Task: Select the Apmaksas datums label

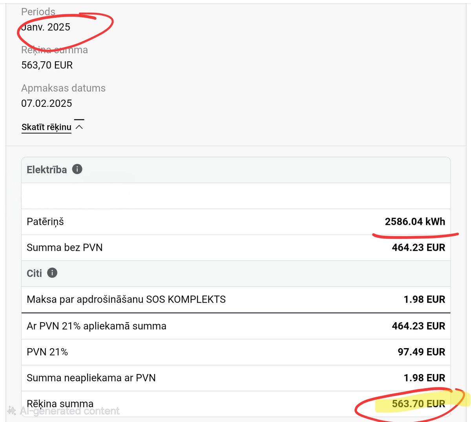Action: pyautogui.click(x=64, y=88)
